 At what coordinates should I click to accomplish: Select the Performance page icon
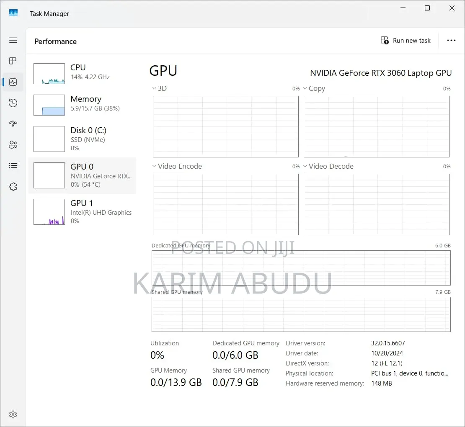coord(13,82)
